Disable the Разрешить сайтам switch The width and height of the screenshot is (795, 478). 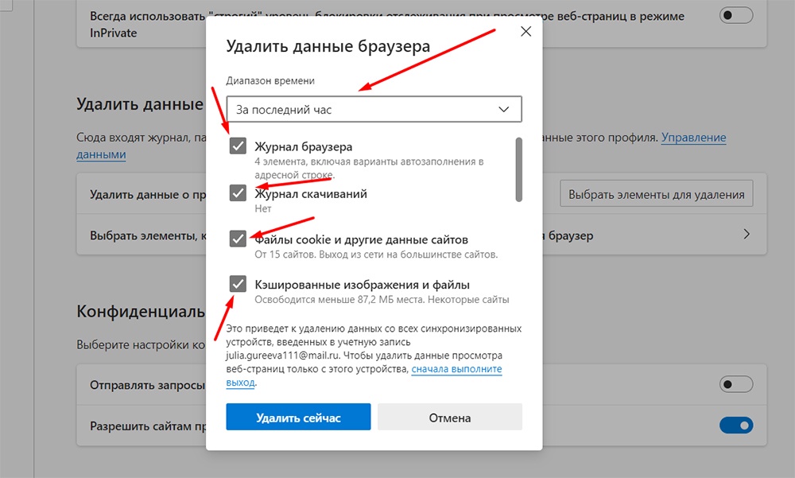(x=735, y=426)
